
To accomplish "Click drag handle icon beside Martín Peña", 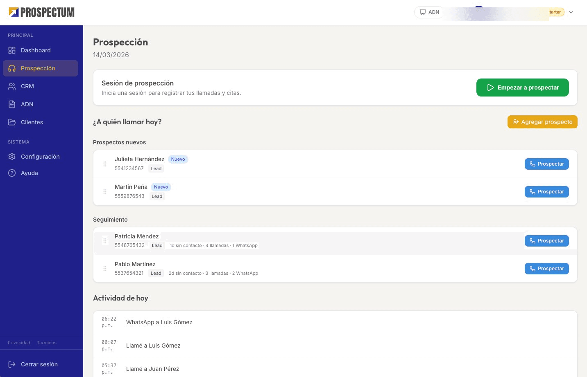I will 105,192.
